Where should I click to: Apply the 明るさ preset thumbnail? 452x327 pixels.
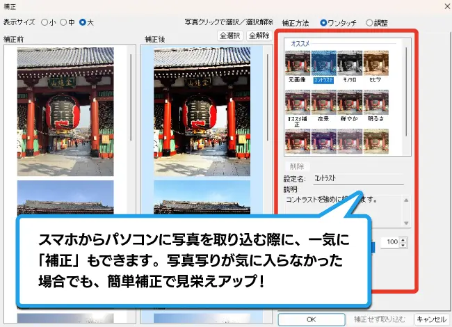[x=376, y=102]
